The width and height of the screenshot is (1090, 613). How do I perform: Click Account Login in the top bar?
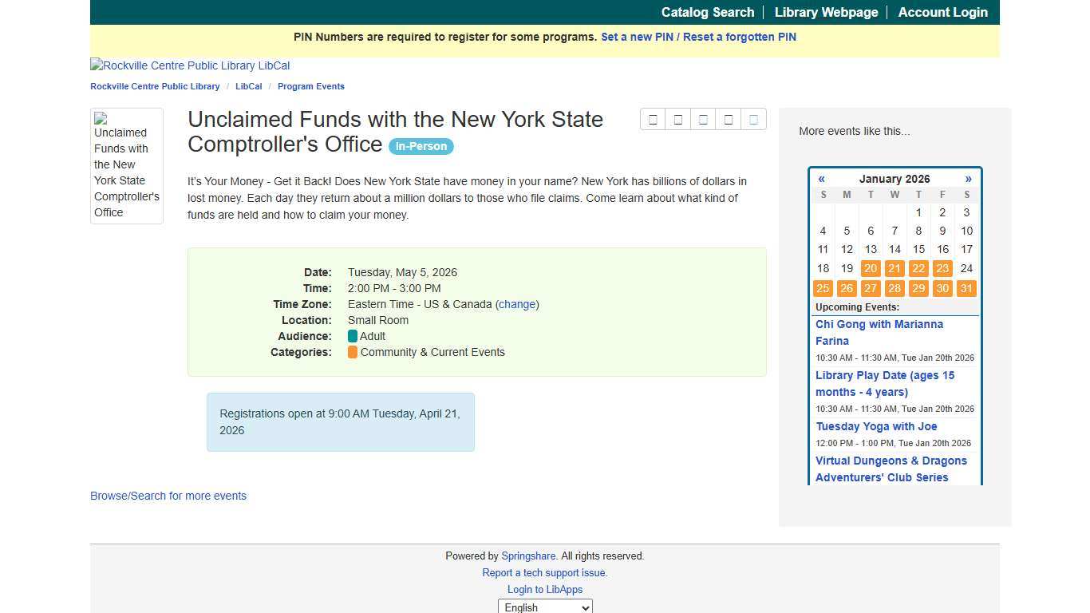pos(942,12)
